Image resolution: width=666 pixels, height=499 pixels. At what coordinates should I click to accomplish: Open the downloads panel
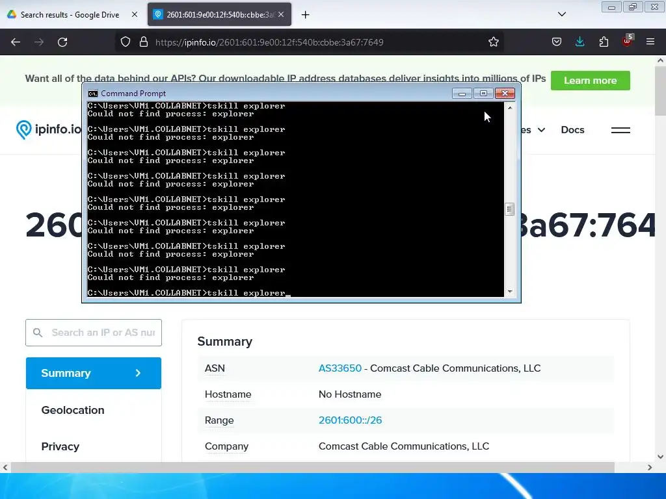click(x=579, y=42)
